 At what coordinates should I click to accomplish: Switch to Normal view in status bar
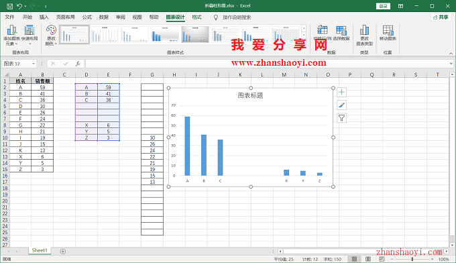[354, 259]
